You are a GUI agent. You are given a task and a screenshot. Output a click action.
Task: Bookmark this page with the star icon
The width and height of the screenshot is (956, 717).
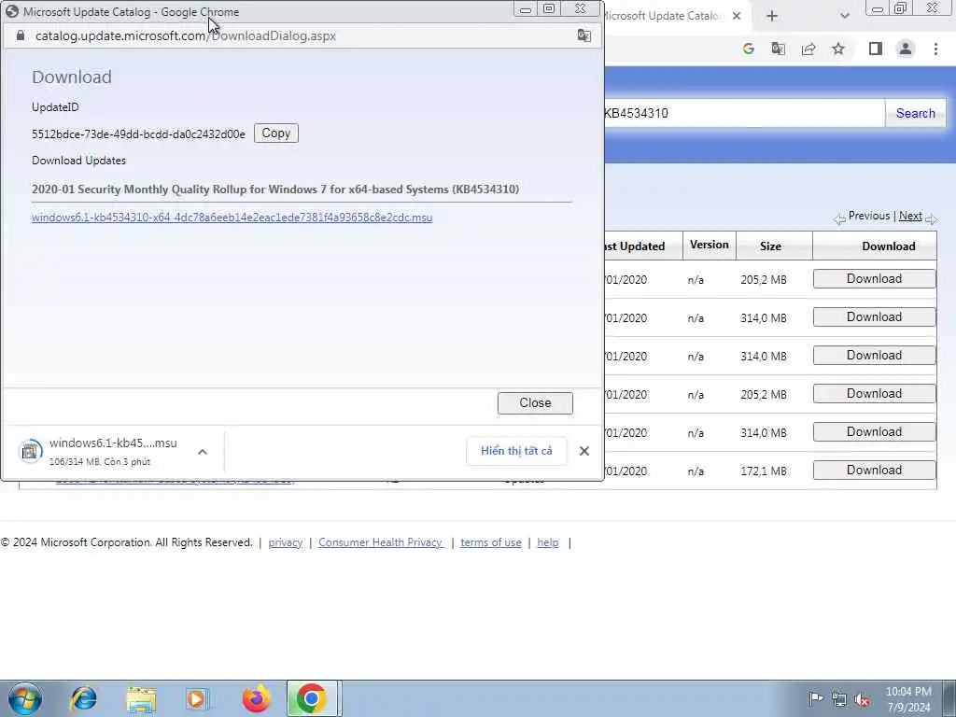(x=838, y=49)
